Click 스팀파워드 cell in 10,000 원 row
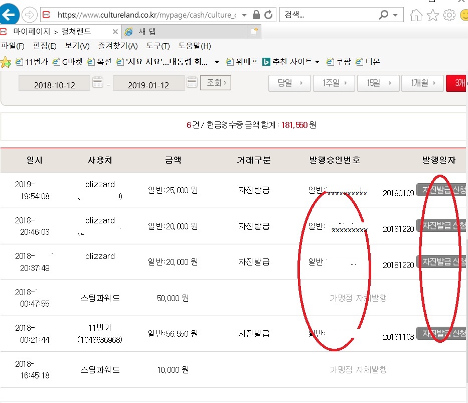The image size is (468, 403). (100, 370)
